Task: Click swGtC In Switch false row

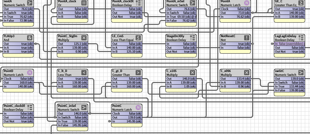Action: pos(289,83)
